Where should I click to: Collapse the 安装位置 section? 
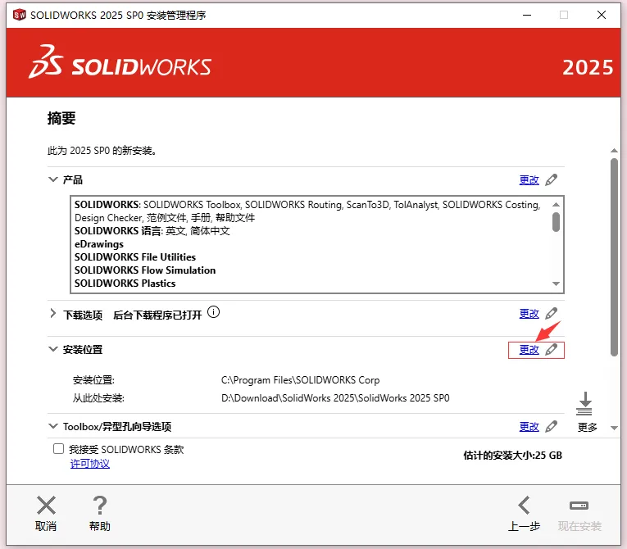point(52,349)
